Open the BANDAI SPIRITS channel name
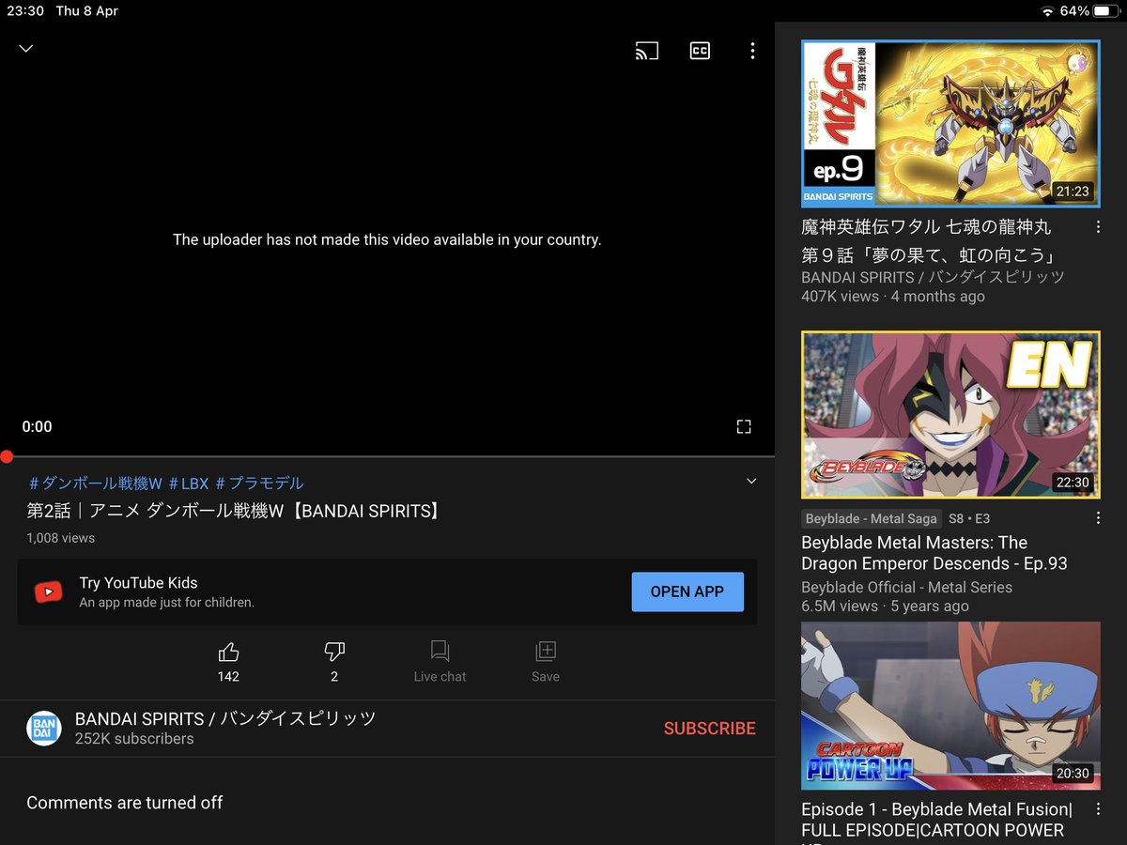 point(225,718)
